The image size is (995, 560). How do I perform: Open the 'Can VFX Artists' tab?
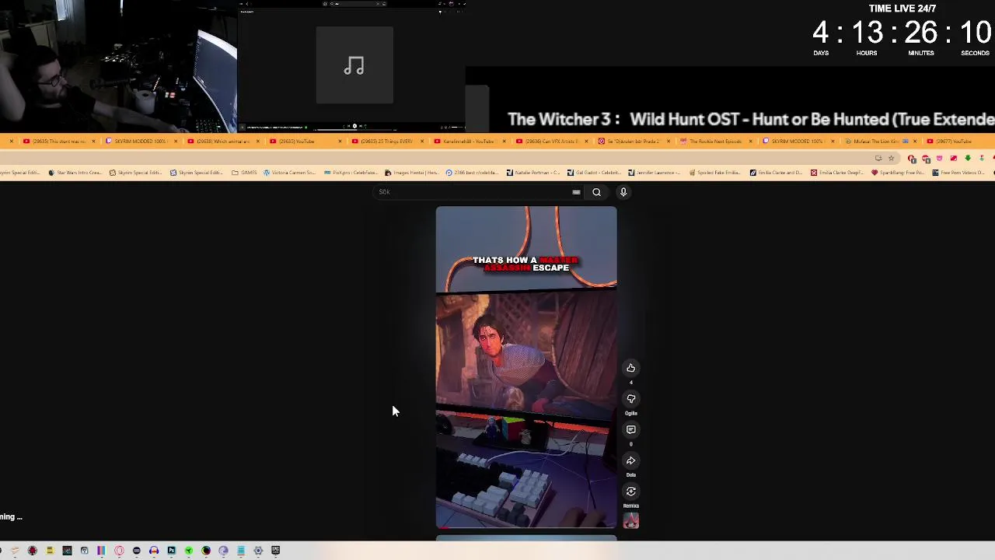[550, 142]
